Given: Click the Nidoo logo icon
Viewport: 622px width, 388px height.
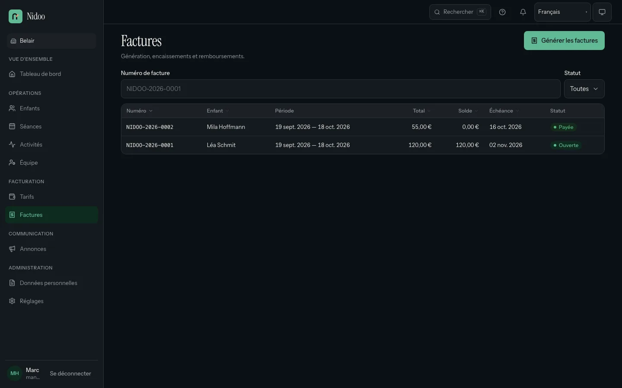Looking at the screenshot, I should pyautogui.click(x=16, y=16).
